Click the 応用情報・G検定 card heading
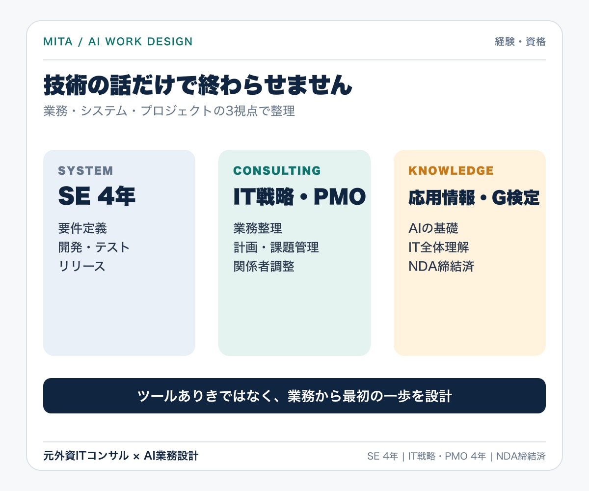This screenshot has width=589, height=491. [474, 198]
